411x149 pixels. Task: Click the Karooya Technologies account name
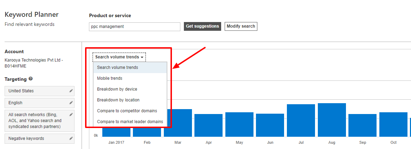[34, 63]
